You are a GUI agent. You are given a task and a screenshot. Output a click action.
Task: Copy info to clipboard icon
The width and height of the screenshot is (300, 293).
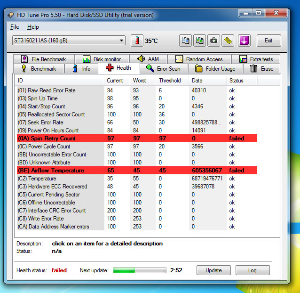coord(185,41)
